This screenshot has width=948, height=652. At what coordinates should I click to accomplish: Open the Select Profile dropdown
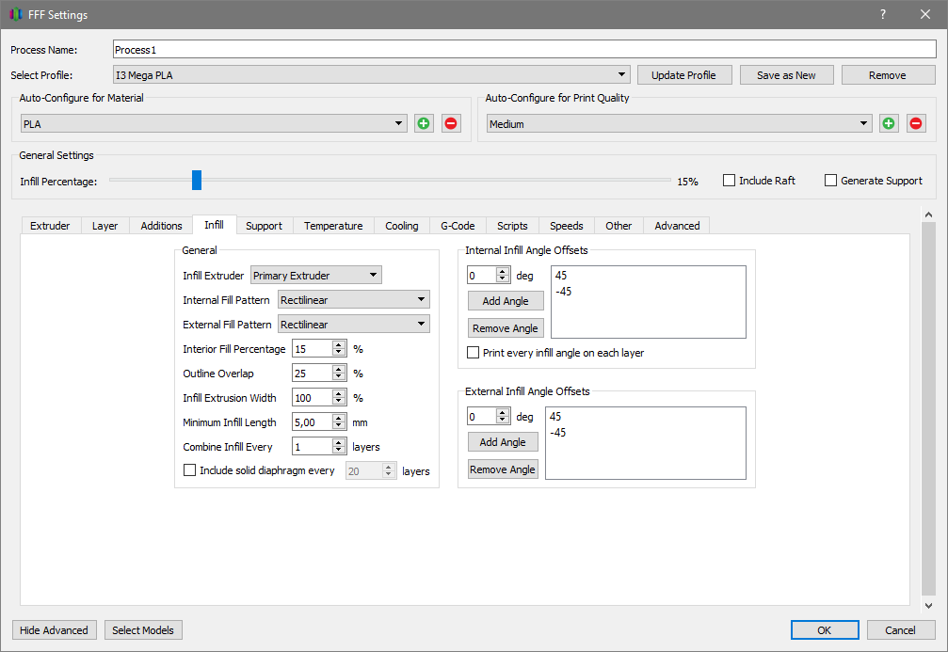point(371,75)
